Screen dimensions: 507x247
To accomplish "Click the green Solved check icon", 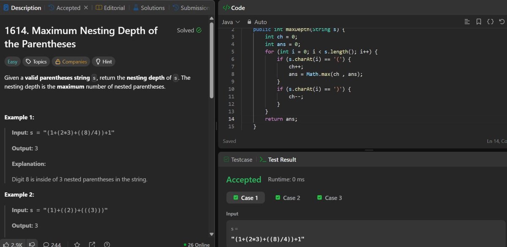I will tap(199, 30).
